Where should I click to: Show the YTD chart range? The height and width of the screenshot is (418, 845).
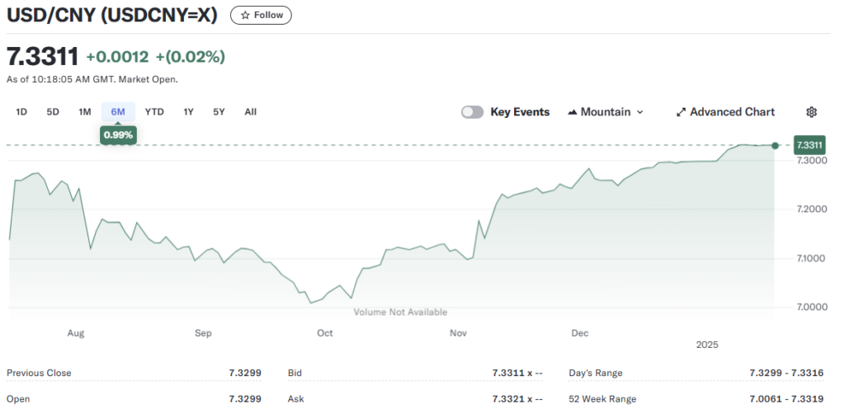pyautogui.click(x=154, y=112)
